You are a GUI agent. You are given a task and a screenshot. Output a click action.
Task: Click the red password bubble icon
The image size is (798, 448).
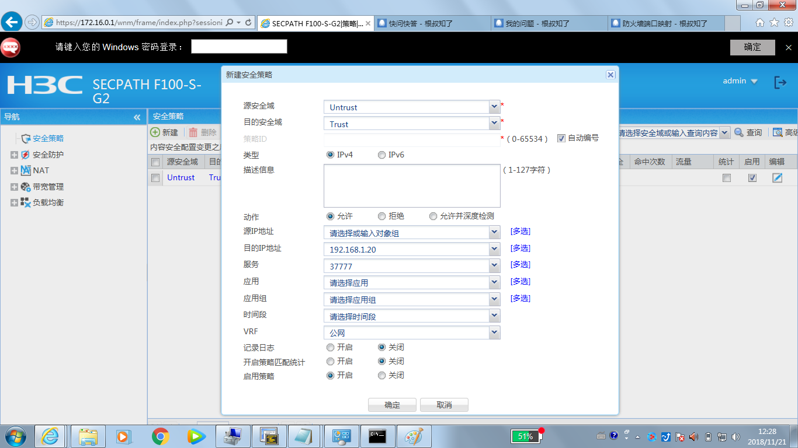click(x=11, y=47)
